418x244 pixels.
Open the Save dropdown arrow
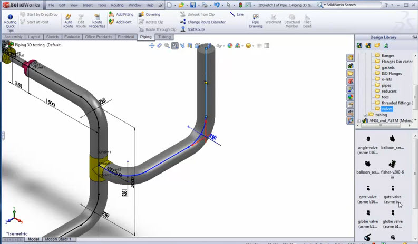(x=199, y=5)
